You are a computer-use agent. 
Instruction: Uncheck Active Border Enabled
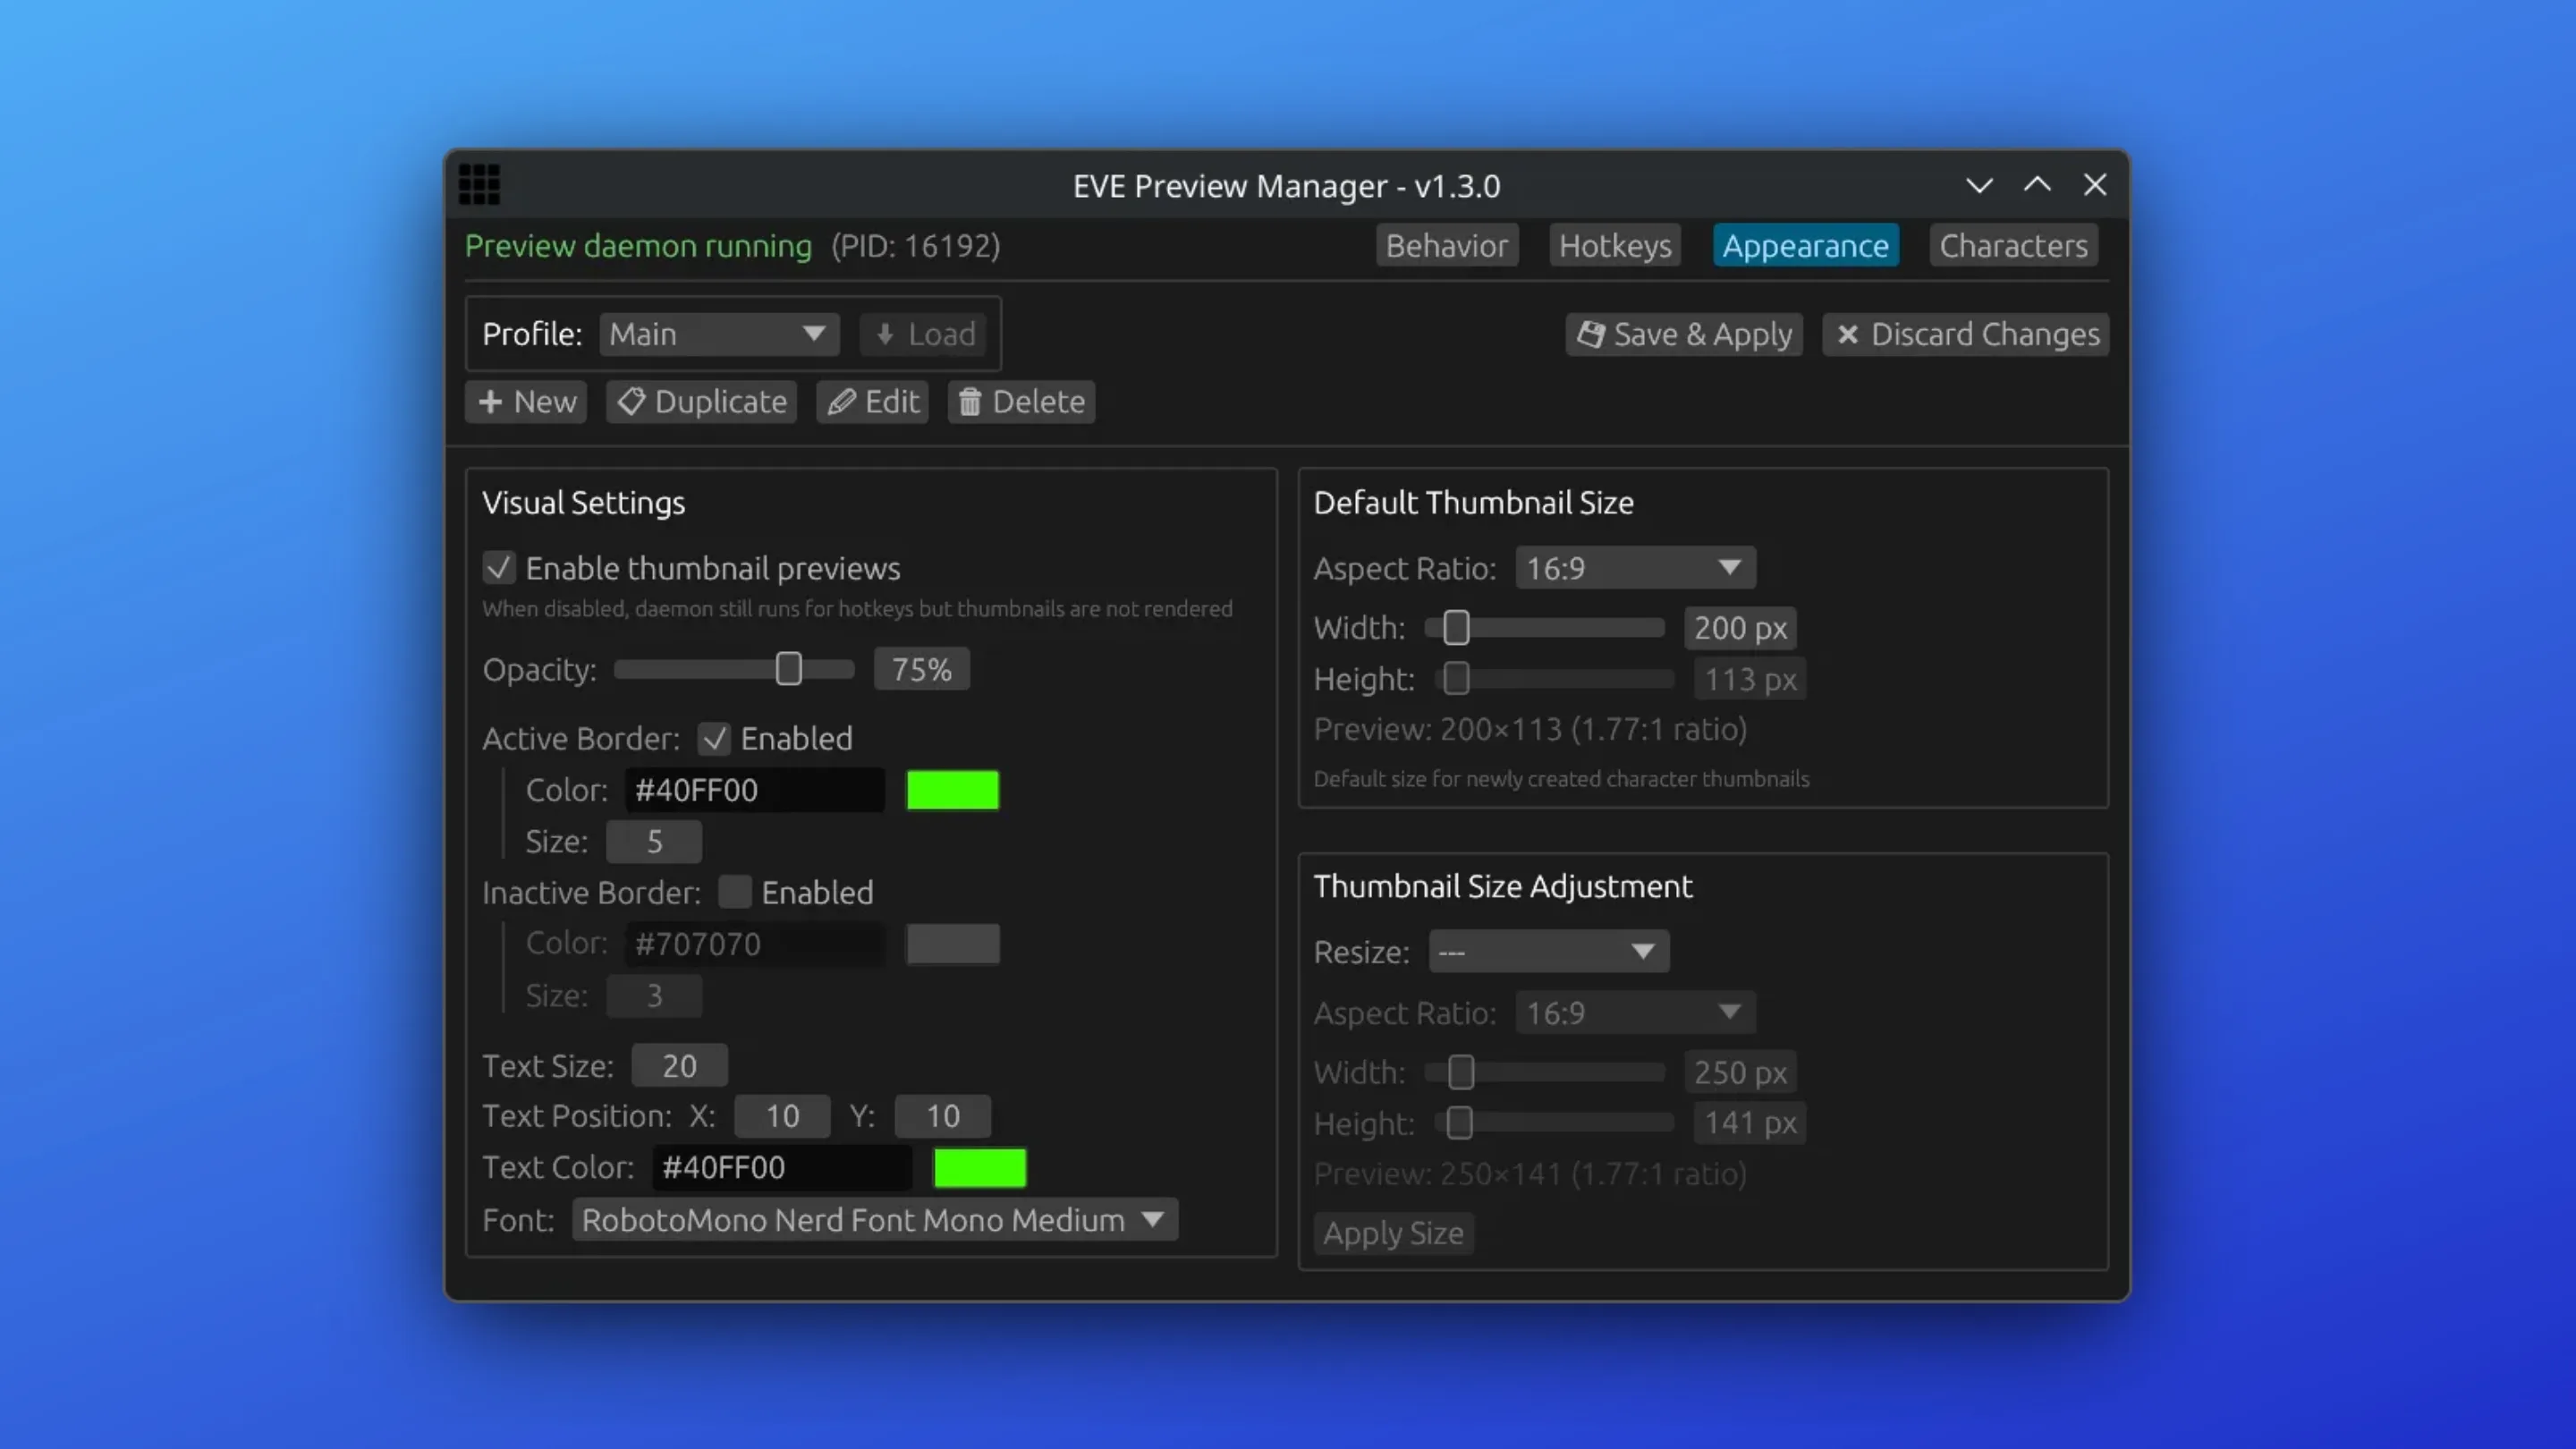click(x=715, y=739)
